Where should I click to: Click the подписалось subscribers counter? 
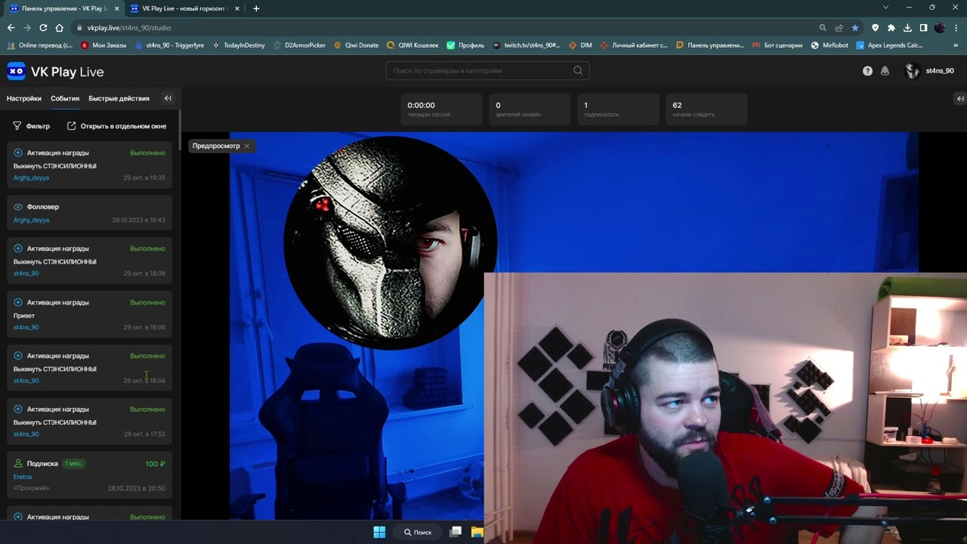(x=618, y=110)
